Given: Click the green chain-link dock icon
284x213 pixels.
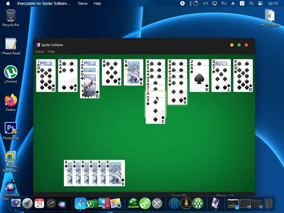Looking at the screenshot, I should pos(145,203).
